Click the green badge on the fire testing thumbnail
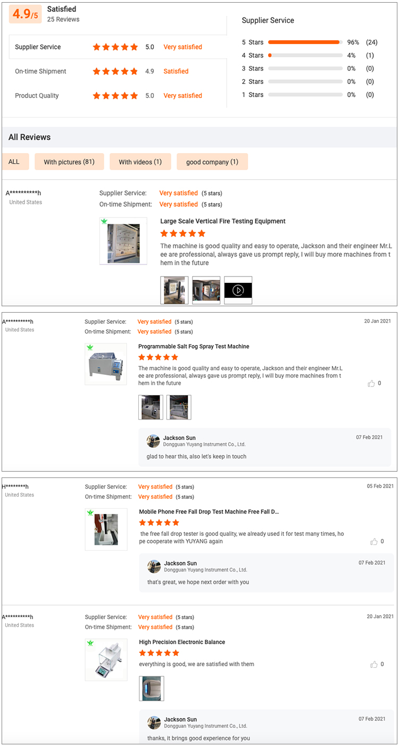The width and height of the screenshot is (399, 755). 105,221
